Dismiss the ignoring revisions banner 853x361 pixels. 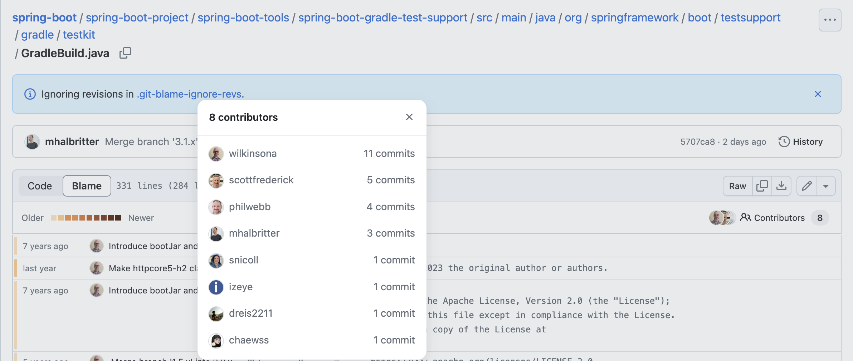[818, 94]
